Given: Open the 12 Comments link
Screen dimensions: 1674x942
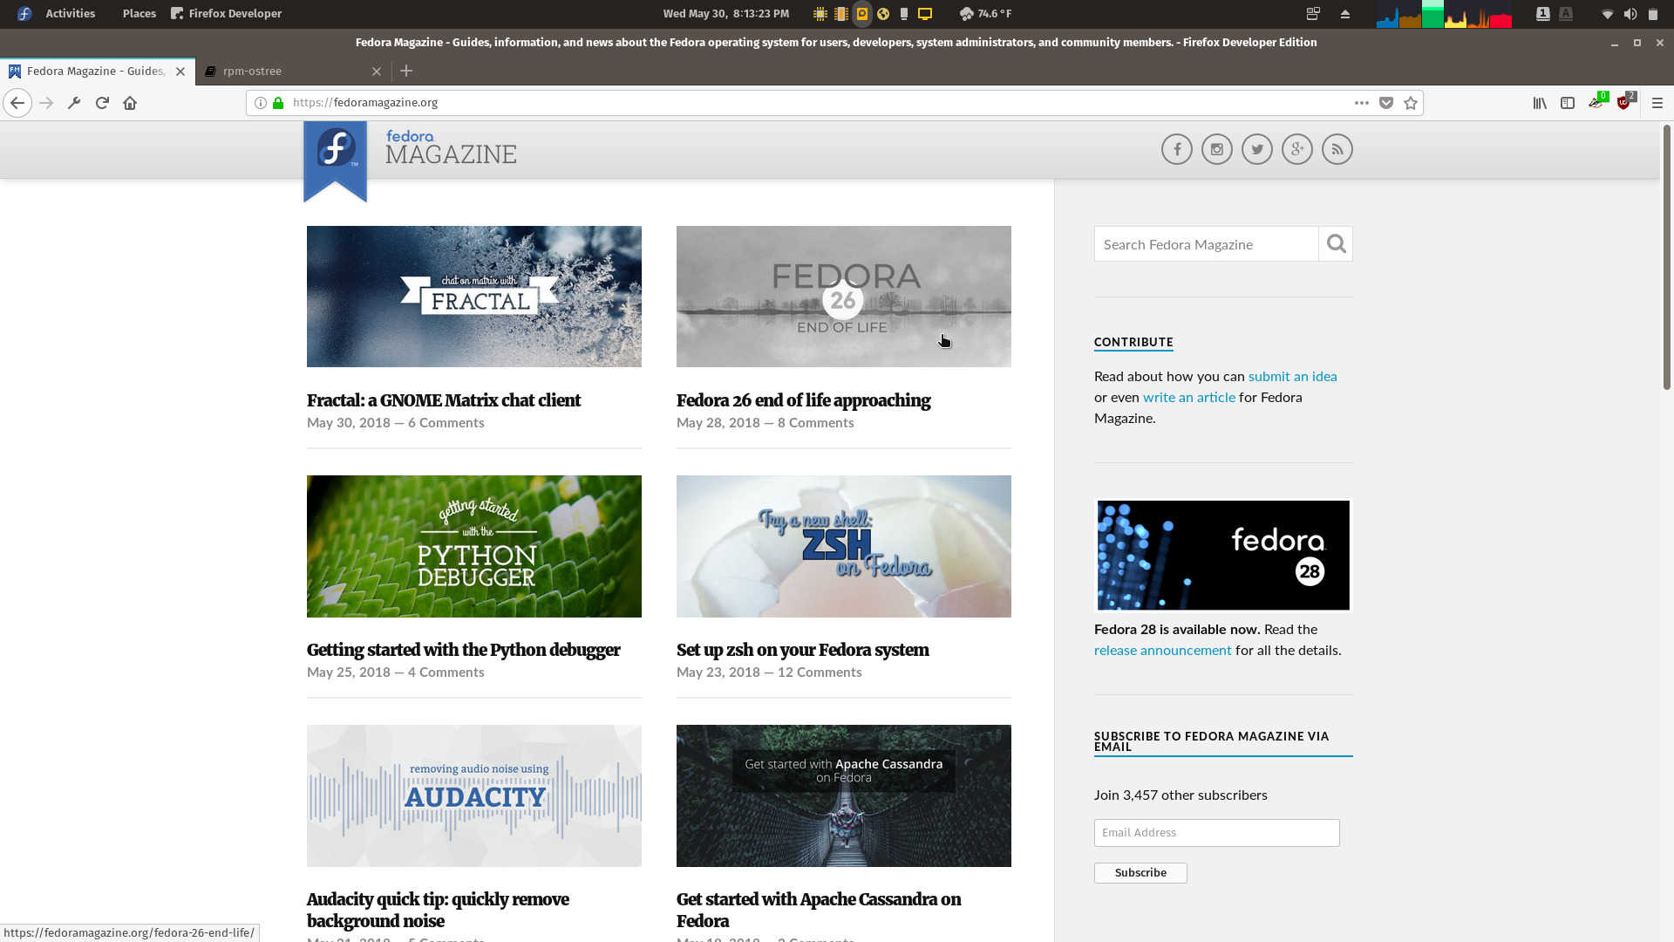Looking at the screenshot, I should (x=820, y=672).
